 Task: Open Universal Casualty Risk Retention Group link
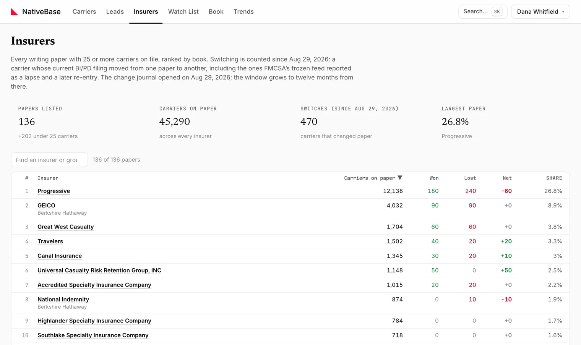tap(99, 270)
